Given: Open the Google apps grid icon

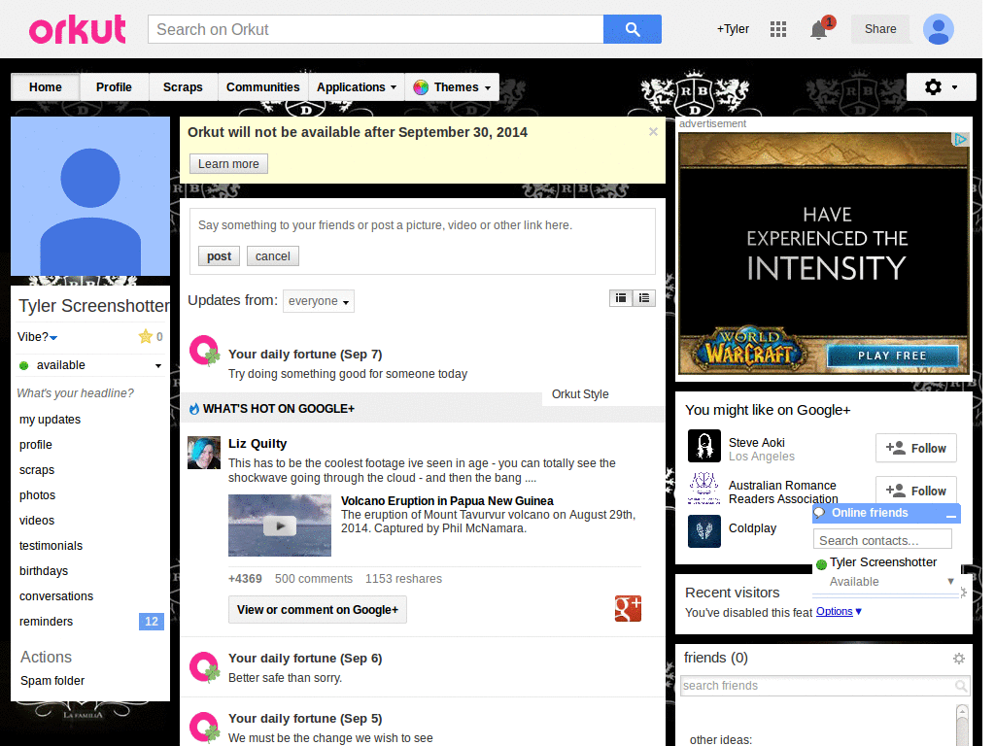Looking at the screenshot, I should coord(778,29).
